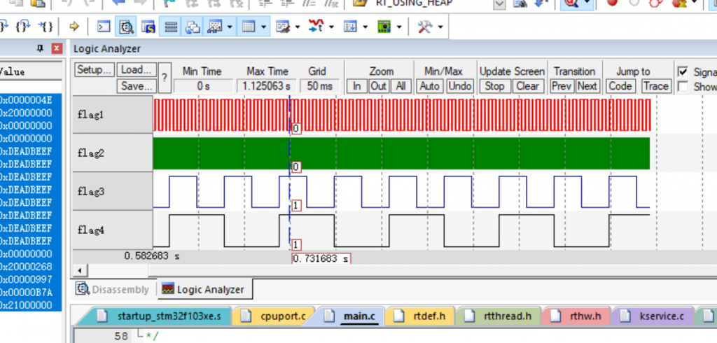
Task: Click the System Viewer Windows chip icon
Action: pyautogui.click(x=384, y=27)
